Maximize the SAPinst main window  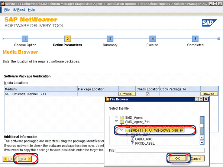click(215, 4)
